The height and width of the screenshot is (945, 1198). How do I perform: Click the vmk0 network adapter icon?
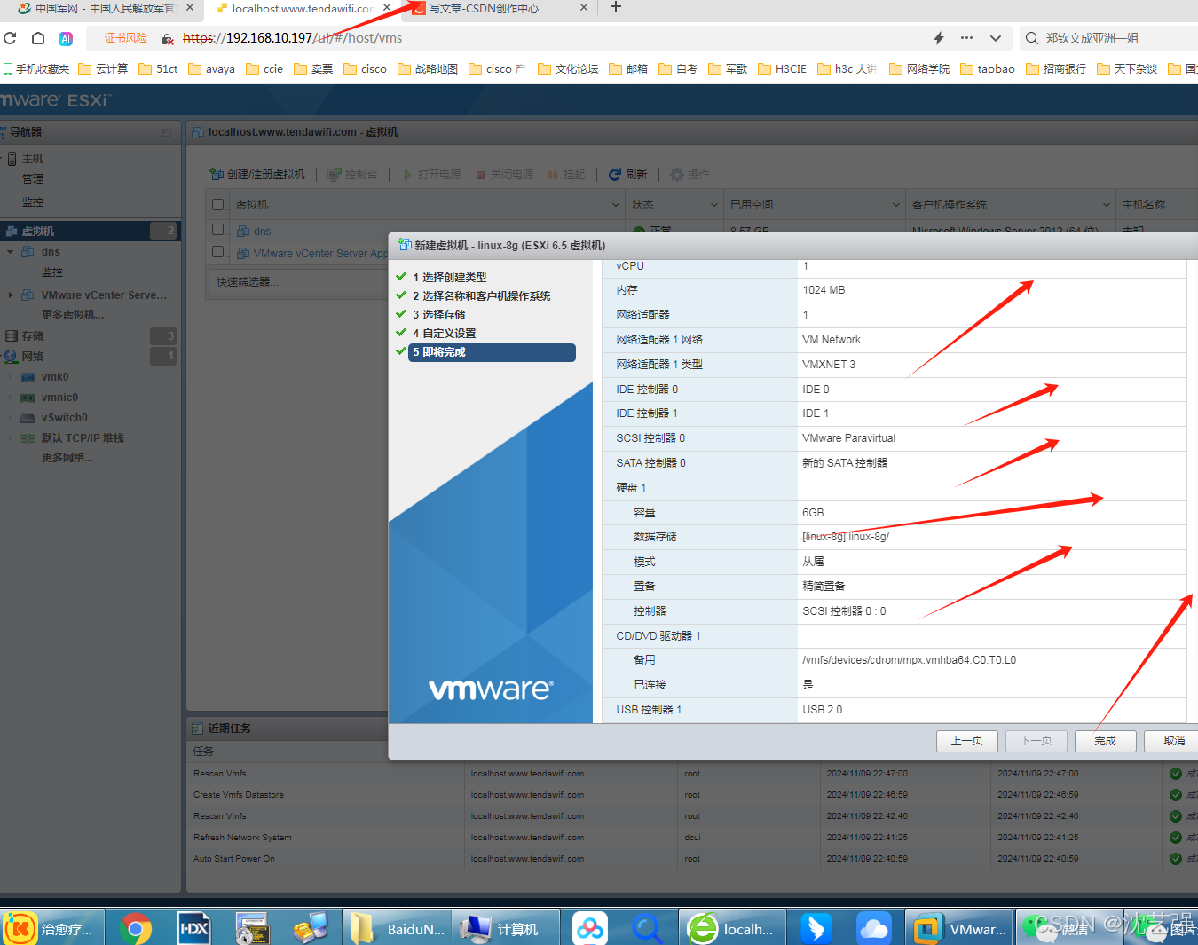point(28,377)
